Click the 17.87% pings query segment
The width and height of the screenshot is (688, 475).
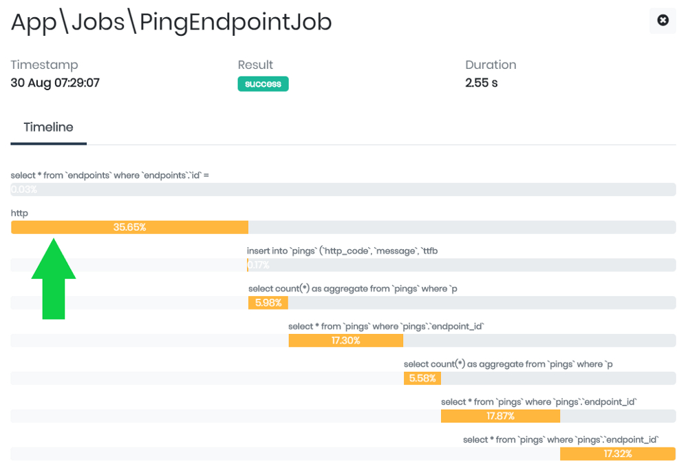(x=500, y=416)
